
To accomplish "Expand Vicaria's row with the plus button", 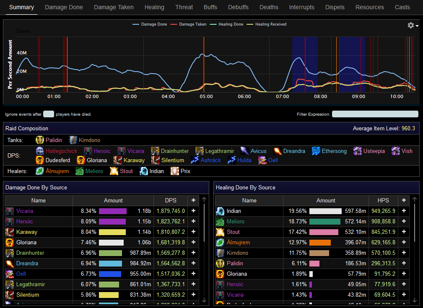I will coord(193,211).
